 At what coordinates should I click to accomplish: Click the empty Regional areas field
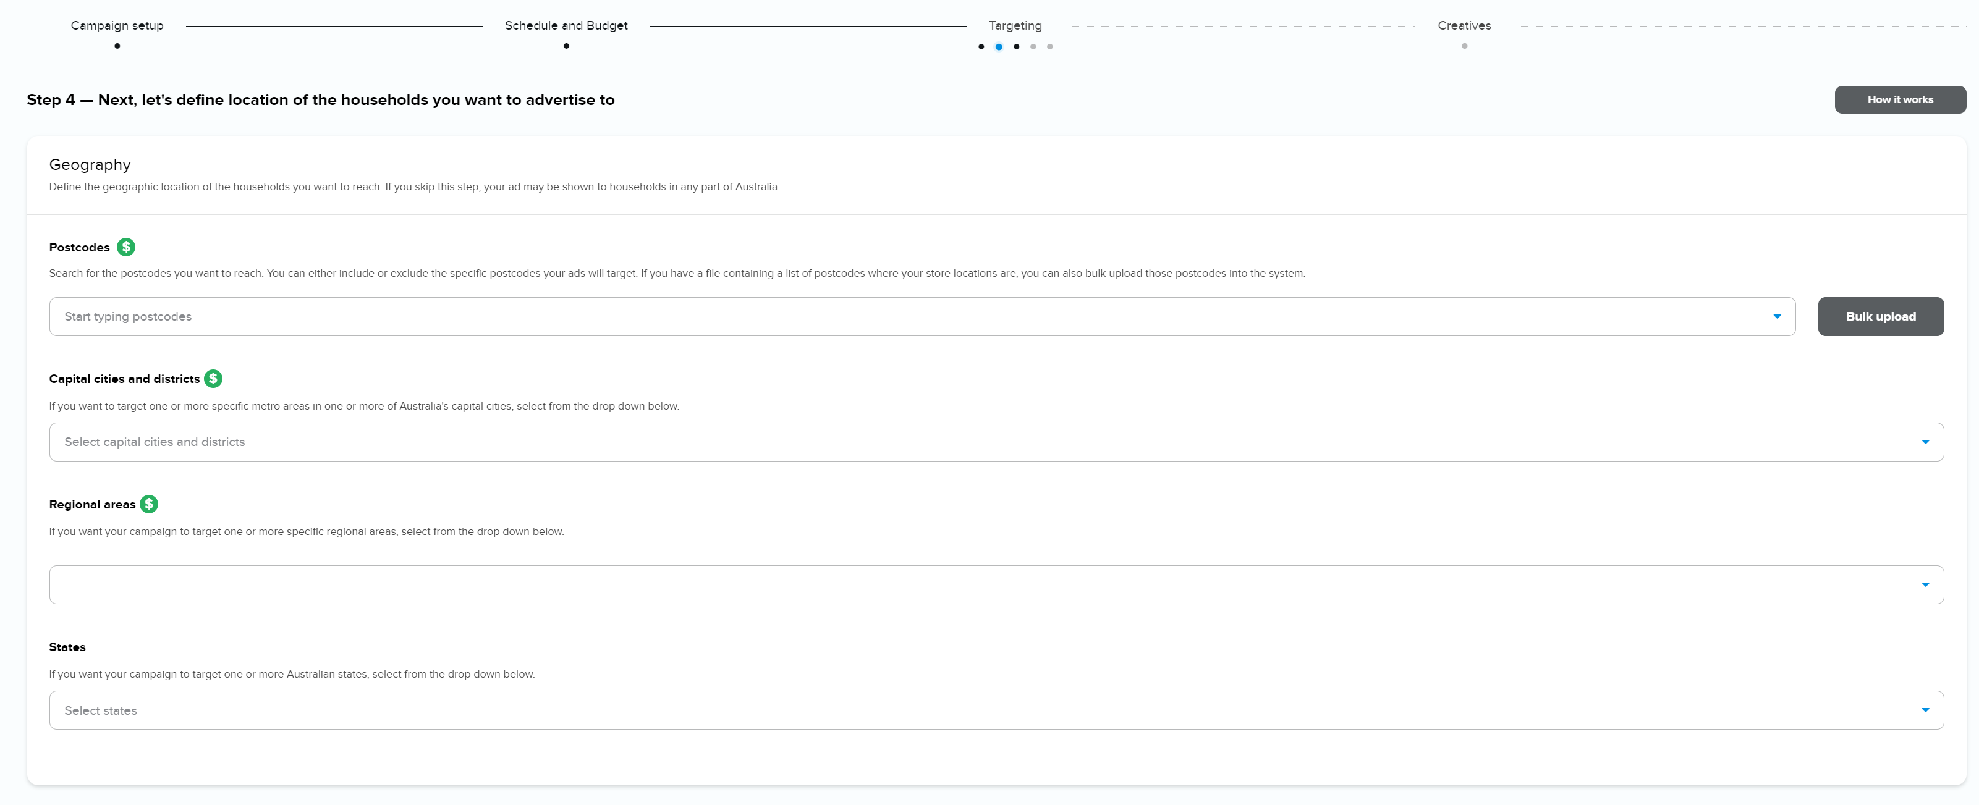[996, 584]
